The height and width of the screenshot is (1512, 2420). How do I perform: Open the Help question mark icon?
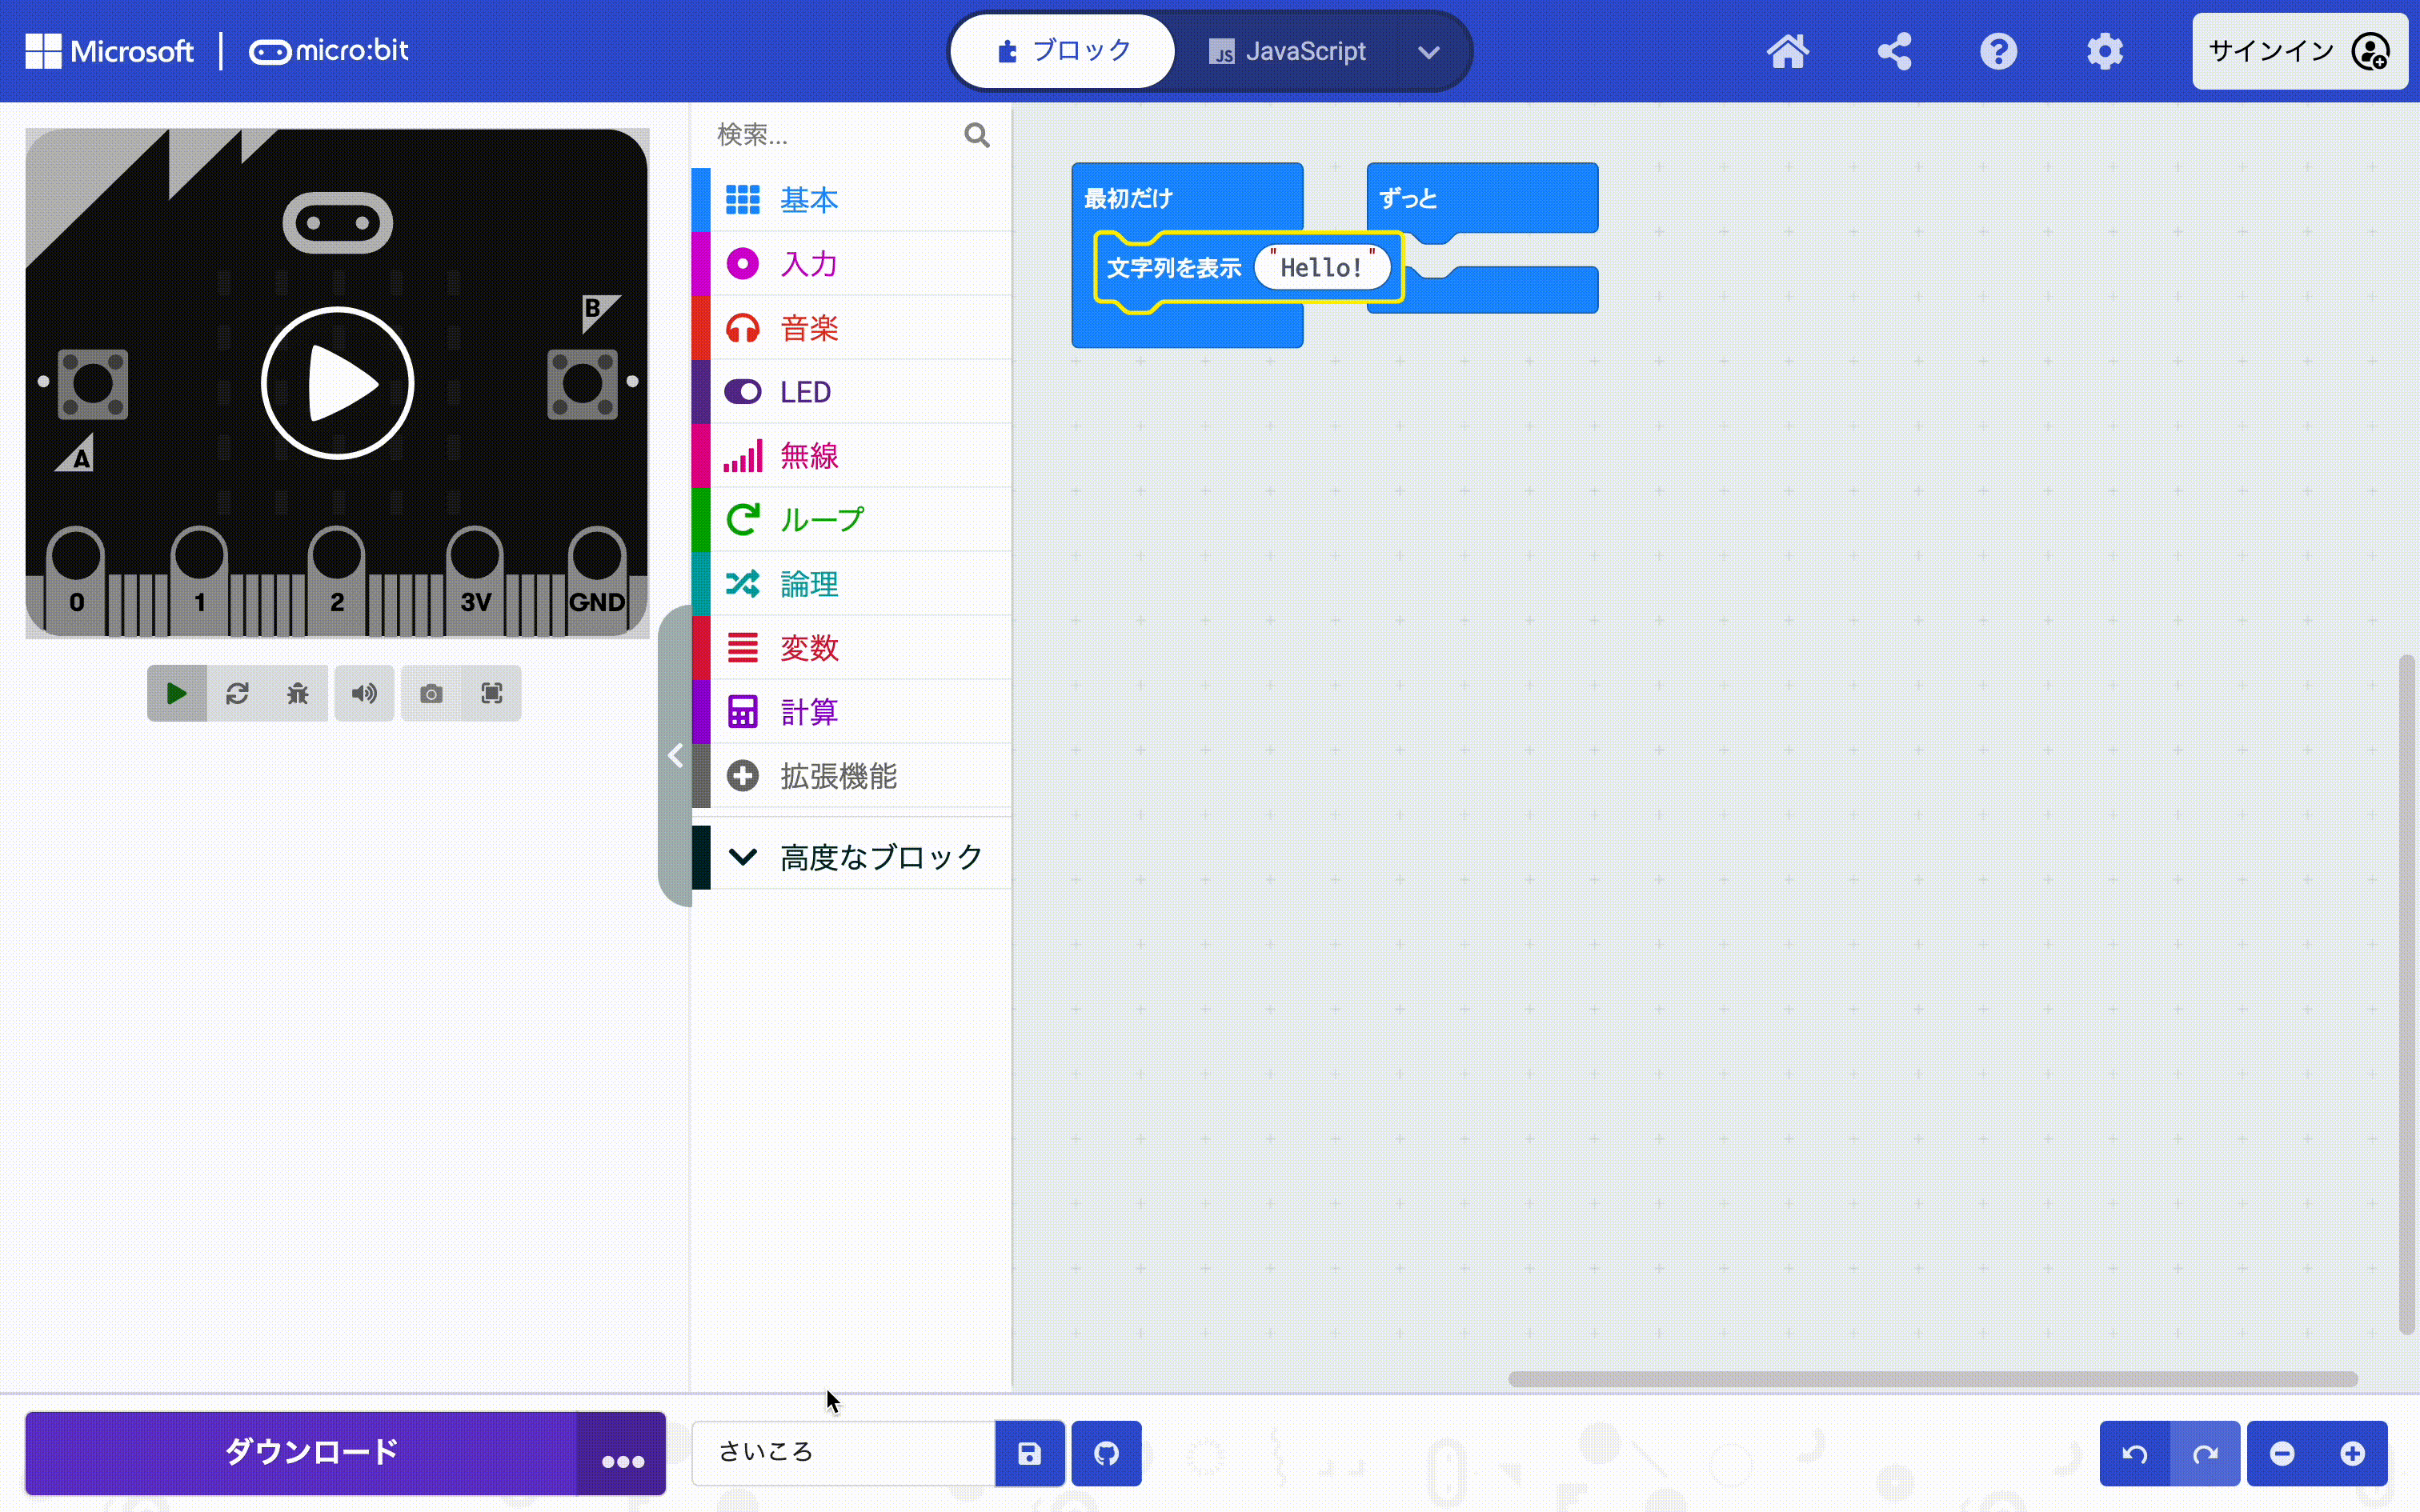(1999, 51)
